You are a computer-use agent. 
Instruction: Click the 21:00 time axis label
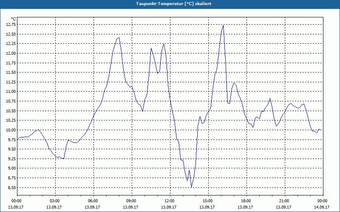(284, 201)
